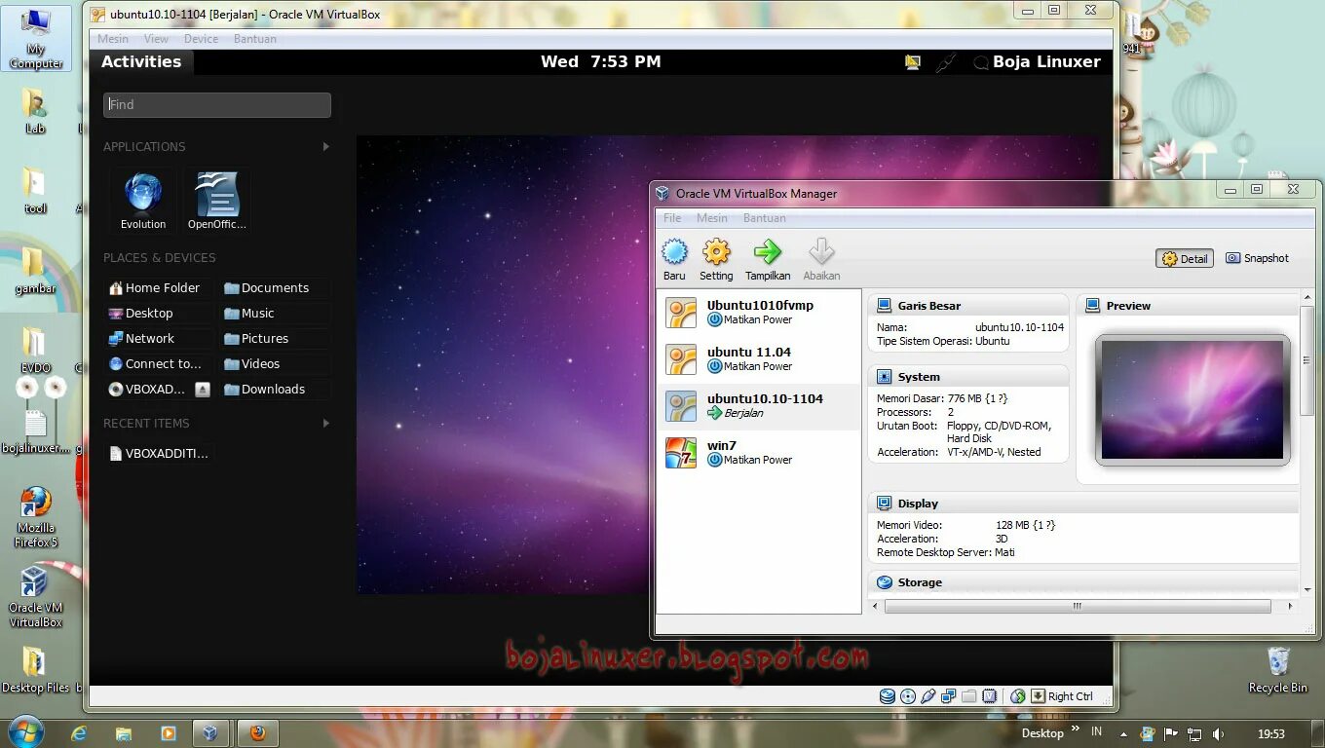This screenshot has height=748, width=1325.
Task: Open Home Folder place
Action: pyautogui.click(x=155, y=288)
